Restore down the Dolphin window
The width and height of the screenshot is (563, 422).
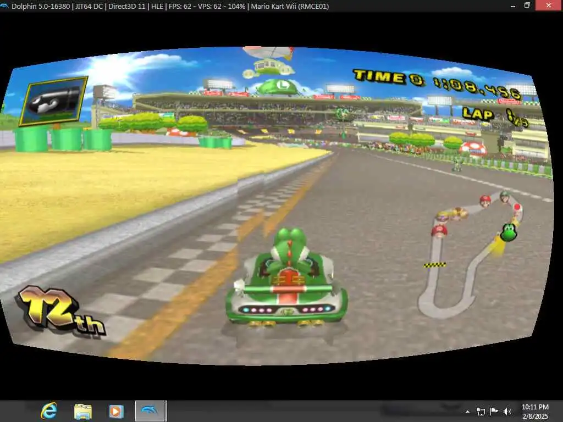[x=527, y=5]
